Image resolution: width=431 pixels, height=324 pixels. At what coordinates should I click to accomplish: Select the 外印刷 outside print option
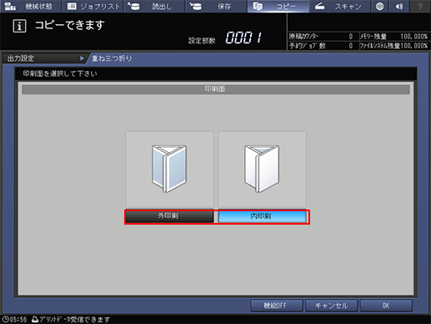(169, 216)
